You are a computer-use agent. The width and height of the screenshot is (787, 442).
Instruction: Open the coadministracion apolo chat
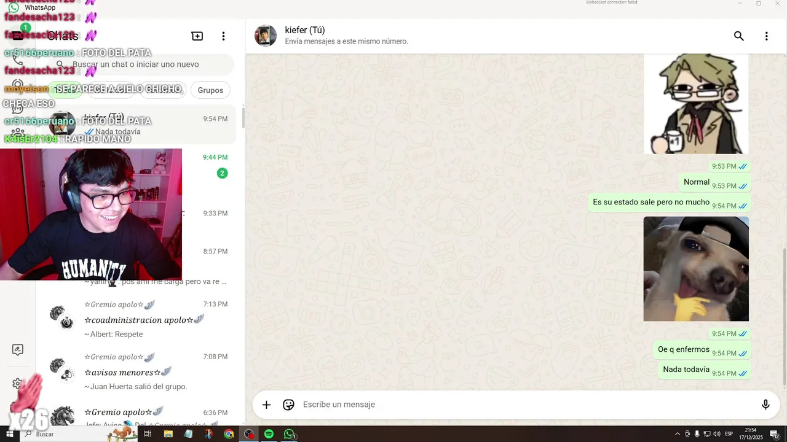pos(136,319)
